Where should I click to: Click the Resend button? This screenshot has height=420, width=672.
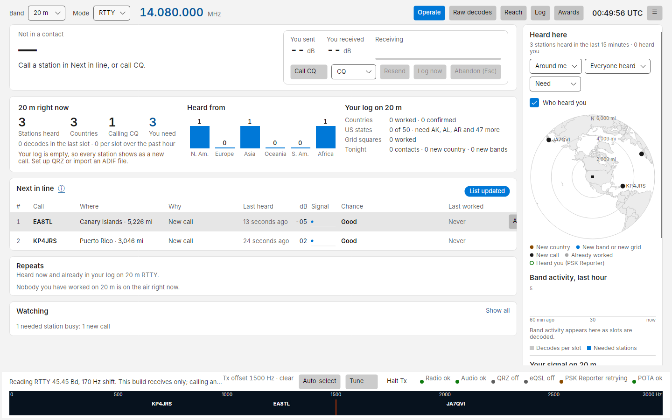[395, 71]
